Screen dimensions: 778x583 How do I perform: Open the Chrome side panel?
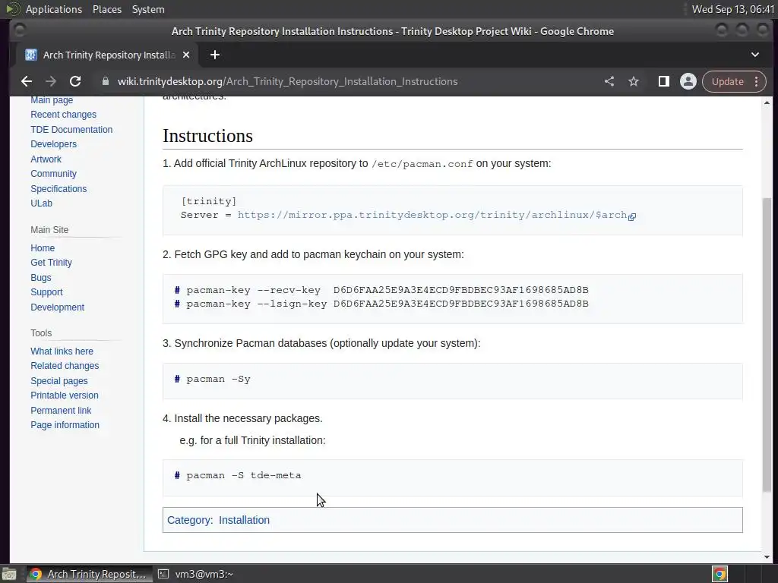[664, 81]
